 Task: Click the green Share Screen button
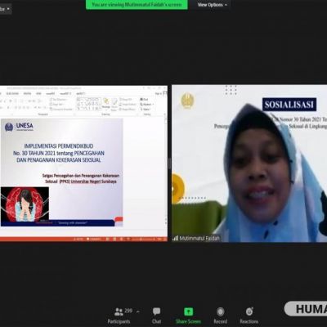[188, 316]
